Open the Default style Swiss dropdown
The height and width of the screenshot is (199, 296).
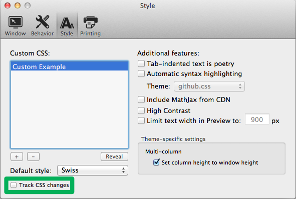tap(93, 170)
